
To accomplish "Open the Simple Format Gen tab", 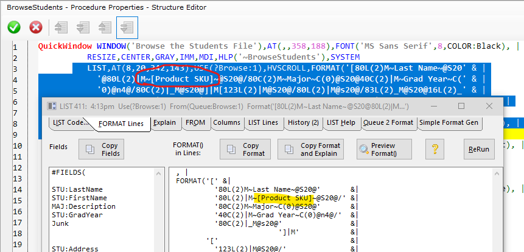I will pos(450,123).
